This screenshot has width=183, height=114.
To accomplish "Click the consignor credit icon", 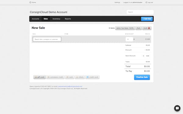I will (48, 77).
